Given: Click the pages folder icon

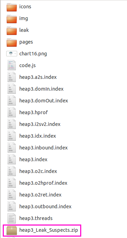Looking at the screenshot, I should 12,42.
